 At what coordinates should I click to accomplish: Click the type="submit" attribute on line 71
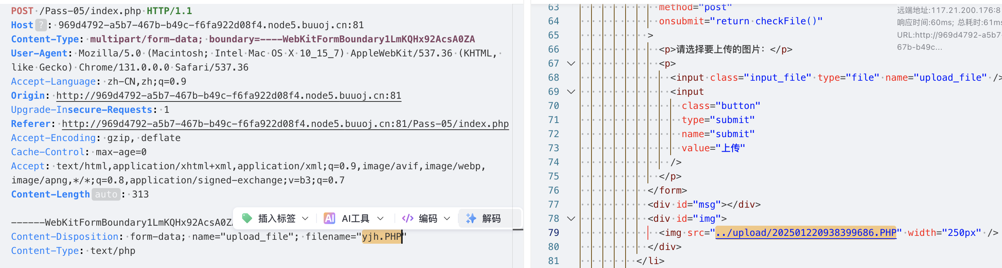click(718, 120)
